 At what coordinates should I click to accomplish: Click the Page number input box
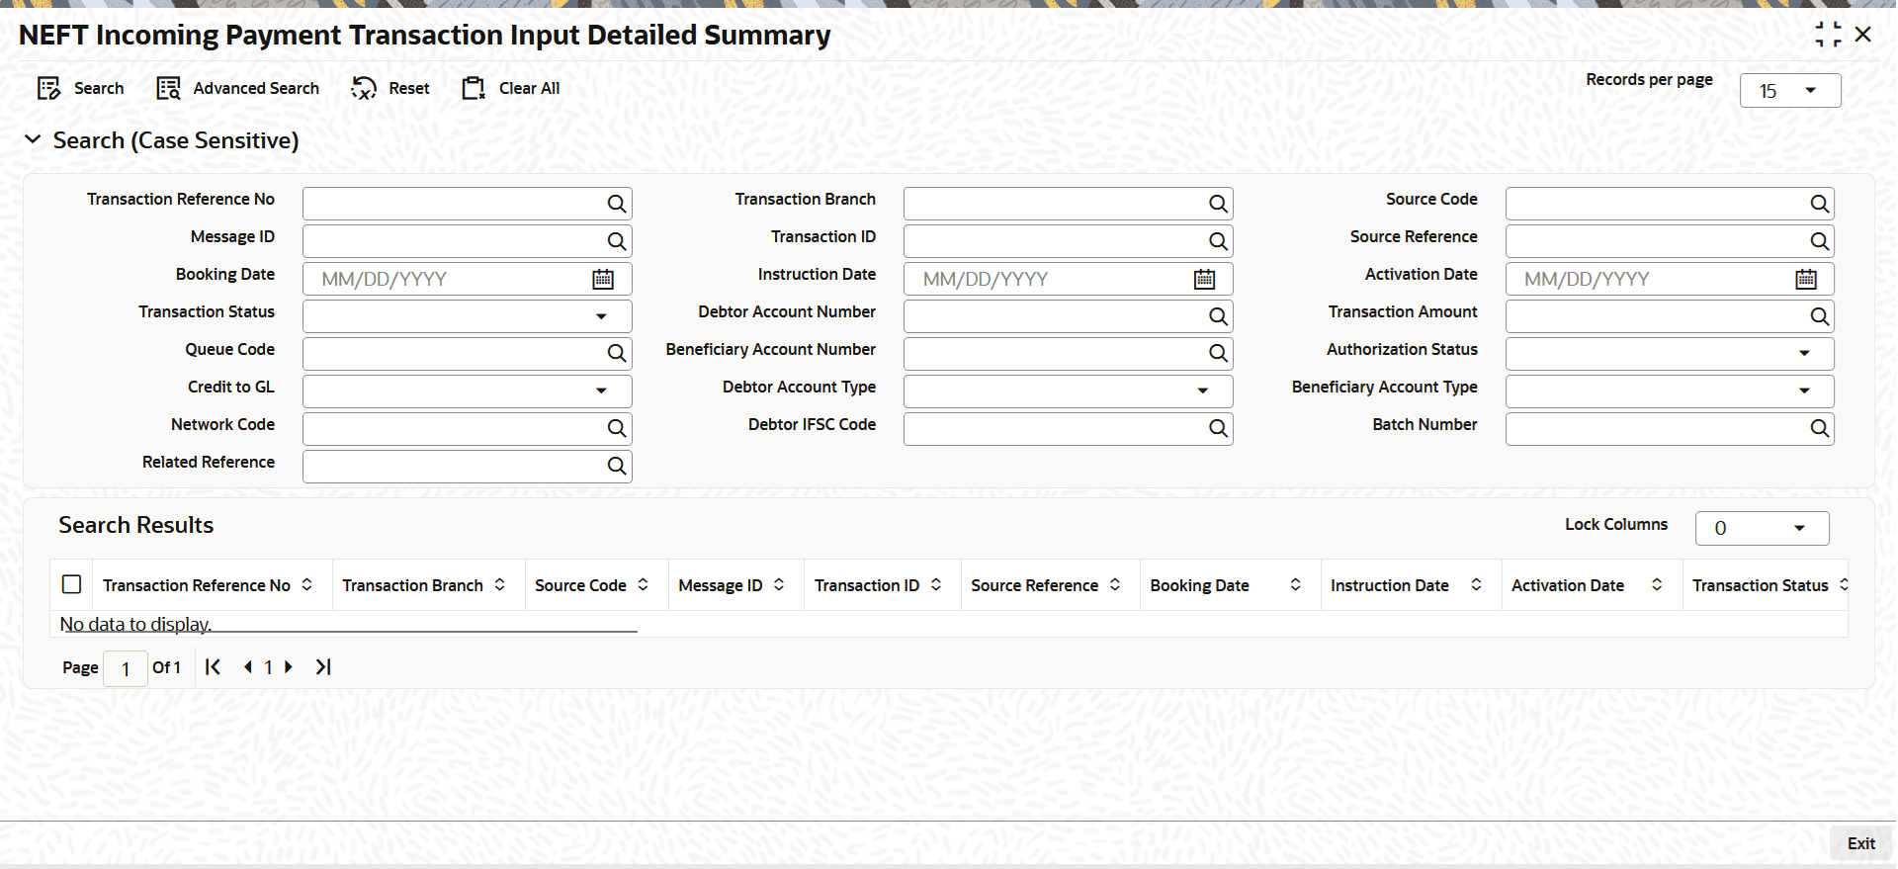point(126,668)
